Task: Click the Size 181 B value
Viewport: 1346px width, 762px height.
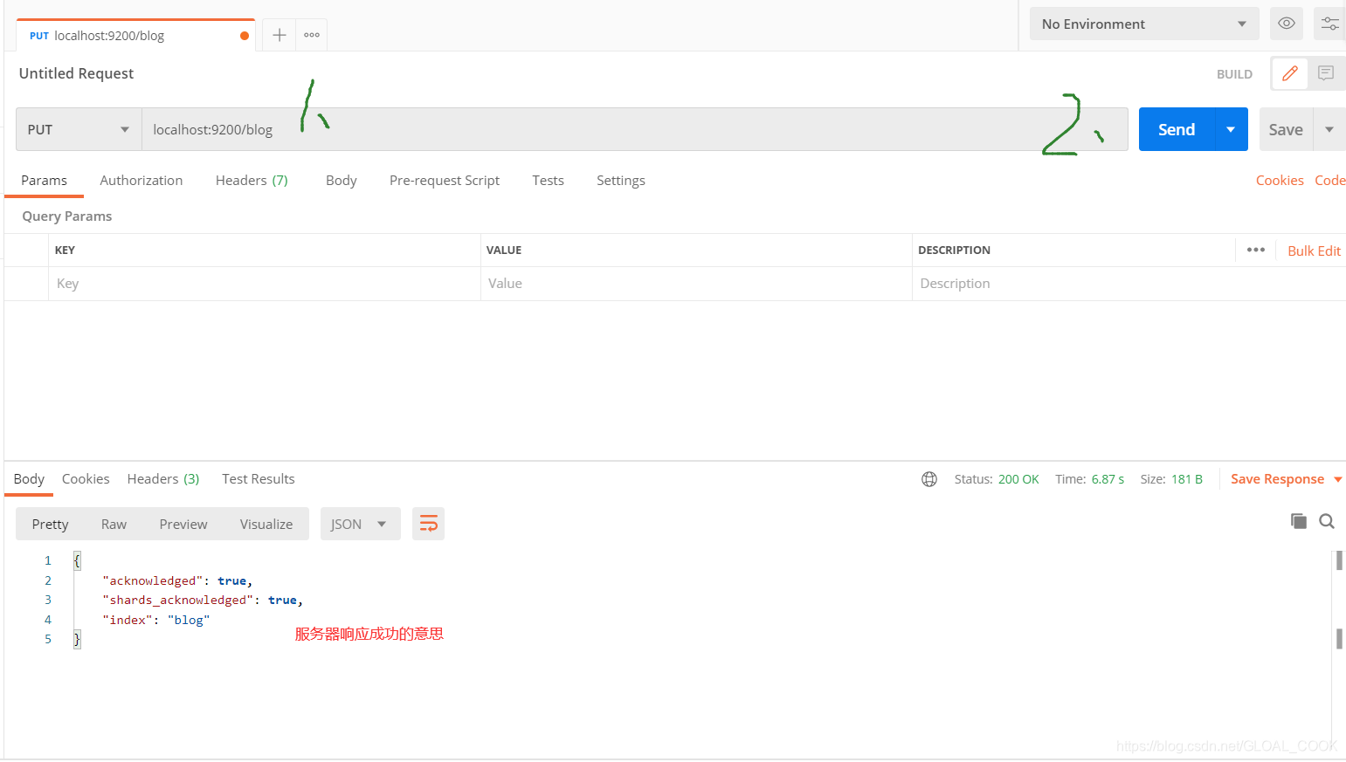Action: tap(1187, 479)
